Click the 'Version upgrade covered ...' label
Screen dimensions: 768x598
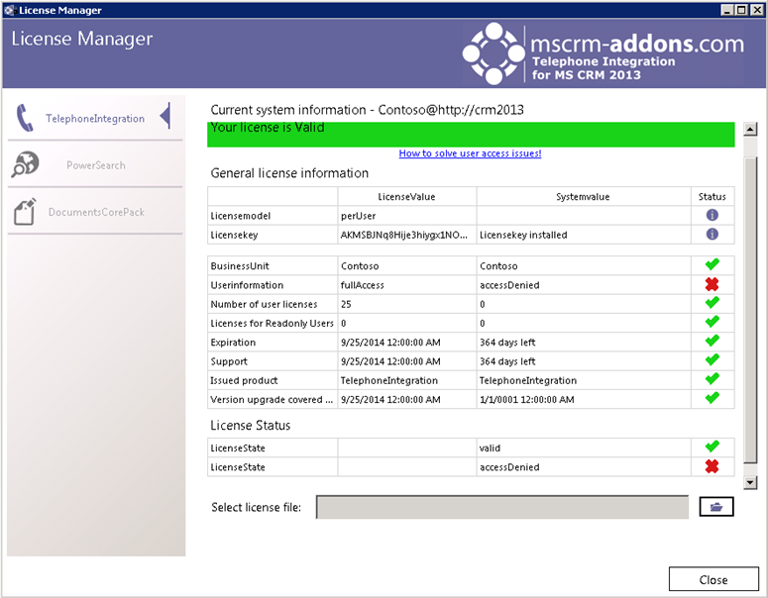pos(272,399)
